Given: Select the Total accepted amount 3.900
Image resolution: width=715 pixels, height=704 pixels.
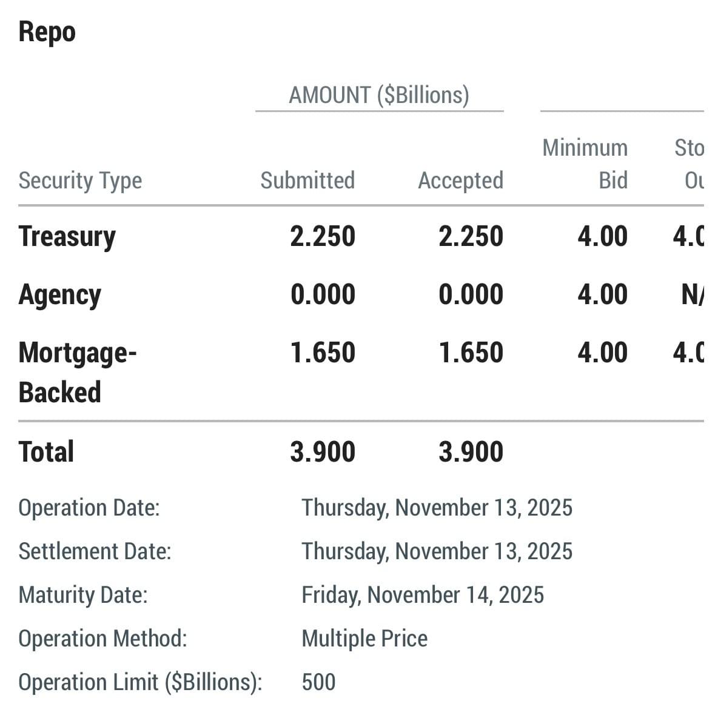Looking at the screenshot, I should pos(471,452).
